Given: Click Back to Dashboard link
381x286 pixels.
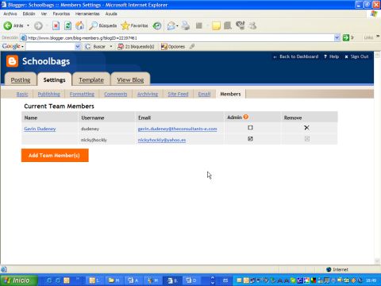Looking at the screenshot, I should click(x=296, y=56).
